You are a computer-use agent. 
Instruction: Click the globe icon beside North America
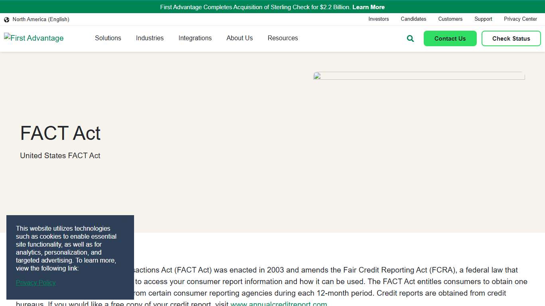7,20
